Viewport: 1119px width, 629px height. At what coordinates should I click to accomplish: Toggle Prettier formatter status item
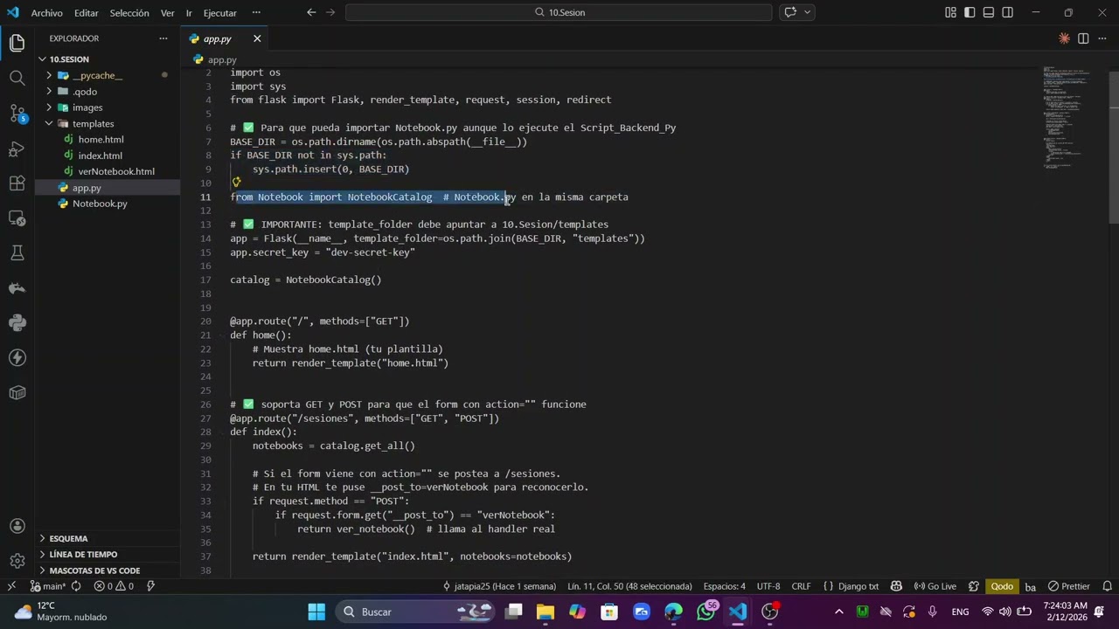[1068, 586]
